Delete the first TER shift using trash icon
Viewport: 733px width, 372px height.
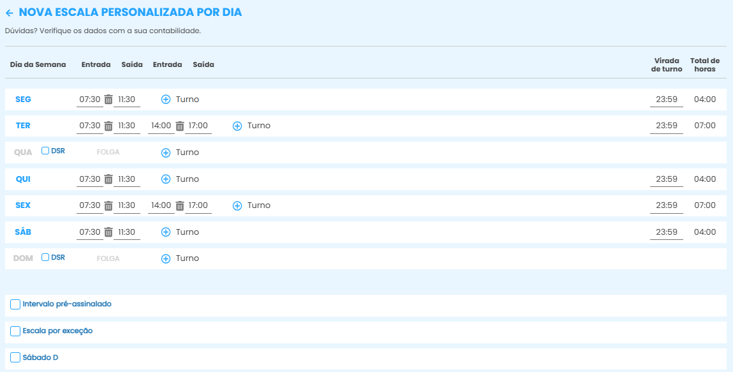pyautogui.click(x=108, y=126)
